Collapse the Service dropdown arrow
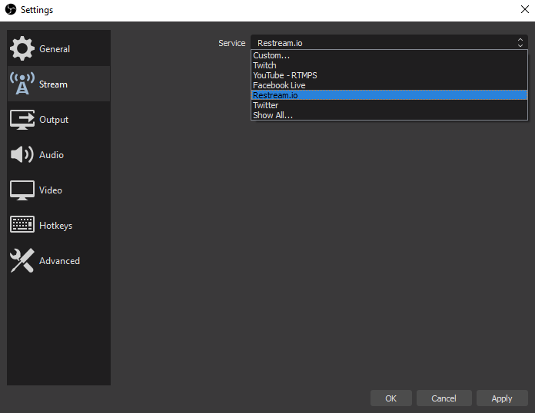535x413 pixels. point(520,43)
